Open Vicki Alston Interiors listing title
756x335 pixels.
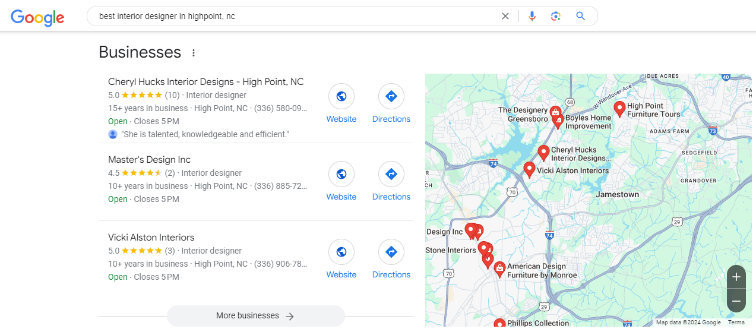pos(151,238)
